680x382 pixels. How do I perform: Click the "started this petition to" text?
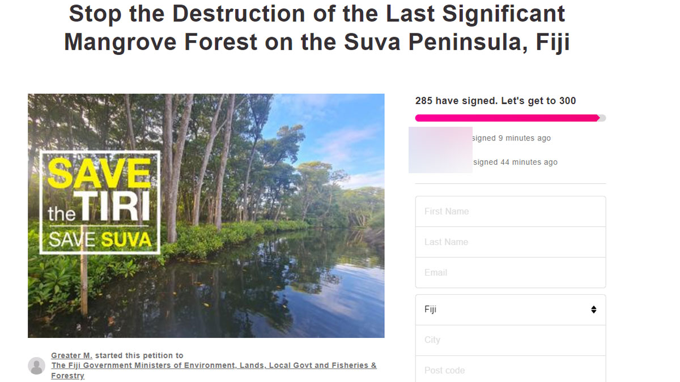(x=139, y=355)
